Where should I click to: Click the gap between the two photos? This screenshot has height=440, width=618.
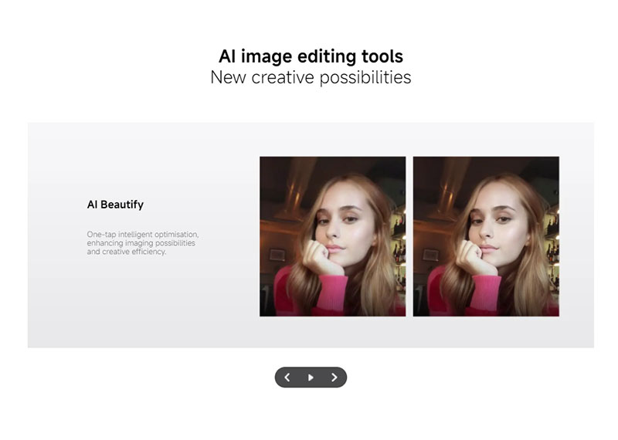point(409,236)
